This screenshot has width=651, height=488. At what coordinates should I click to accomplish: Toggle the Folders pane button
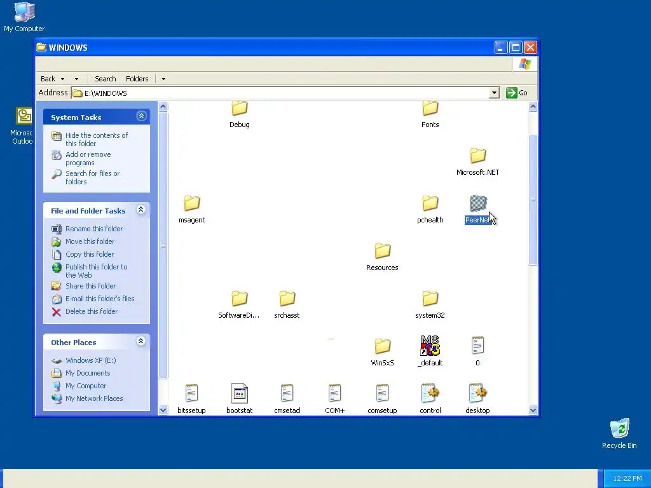(x=137, y=79)
